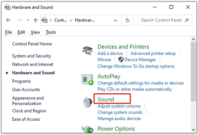Open Appearance and Personalization category
The width and height of the screenshot is (198, 135).
point(28,101)
